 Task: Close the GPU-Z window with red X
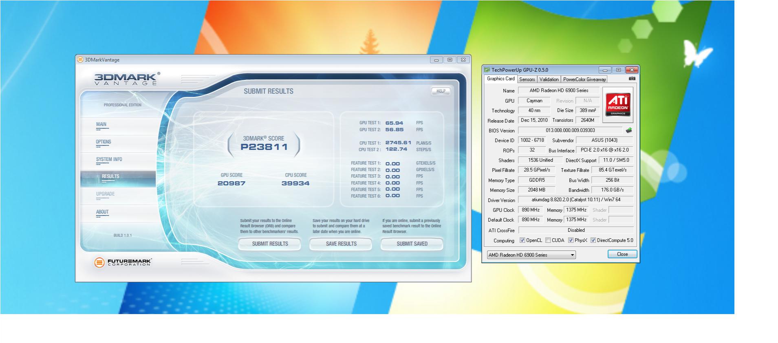[632, 70]
